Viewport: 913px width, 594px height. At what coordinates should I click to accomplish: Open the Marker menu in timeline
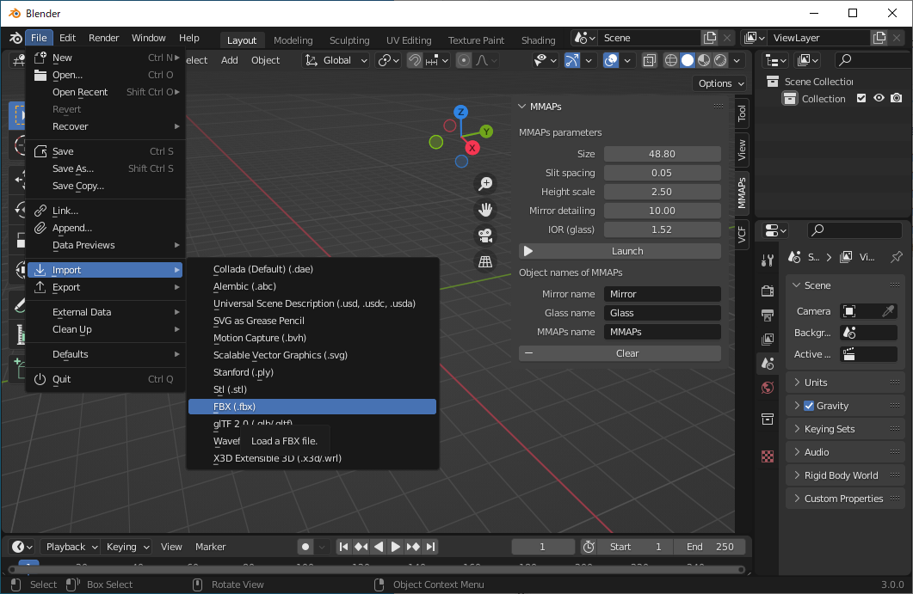pyautogui.click(x=210, y=547)
